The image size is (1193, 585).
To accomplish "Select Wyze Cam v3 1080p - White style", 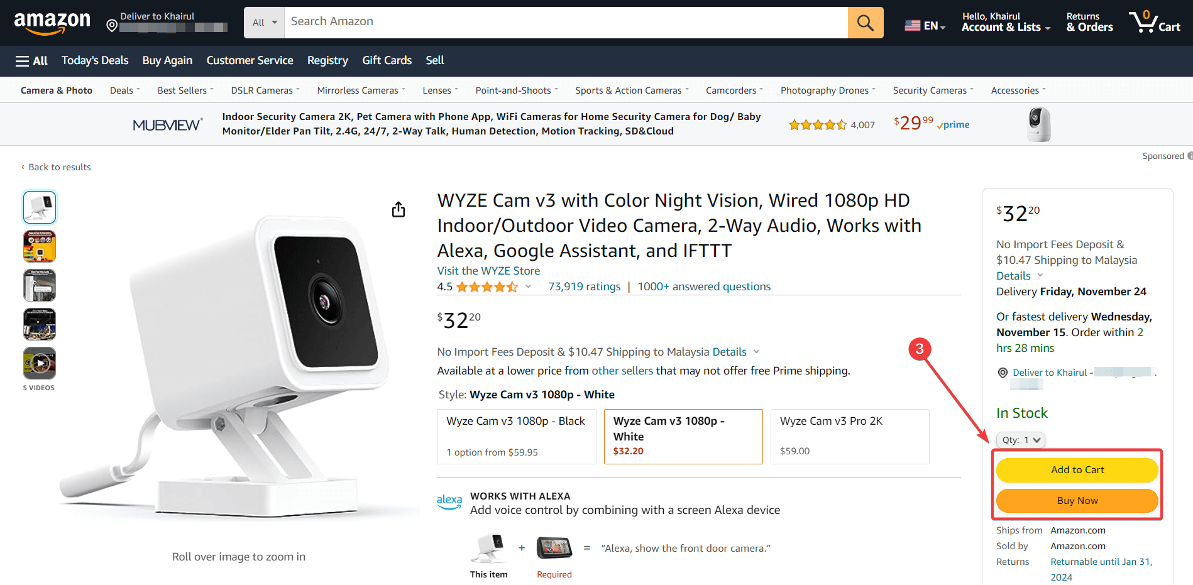I will tap(683, 436).
